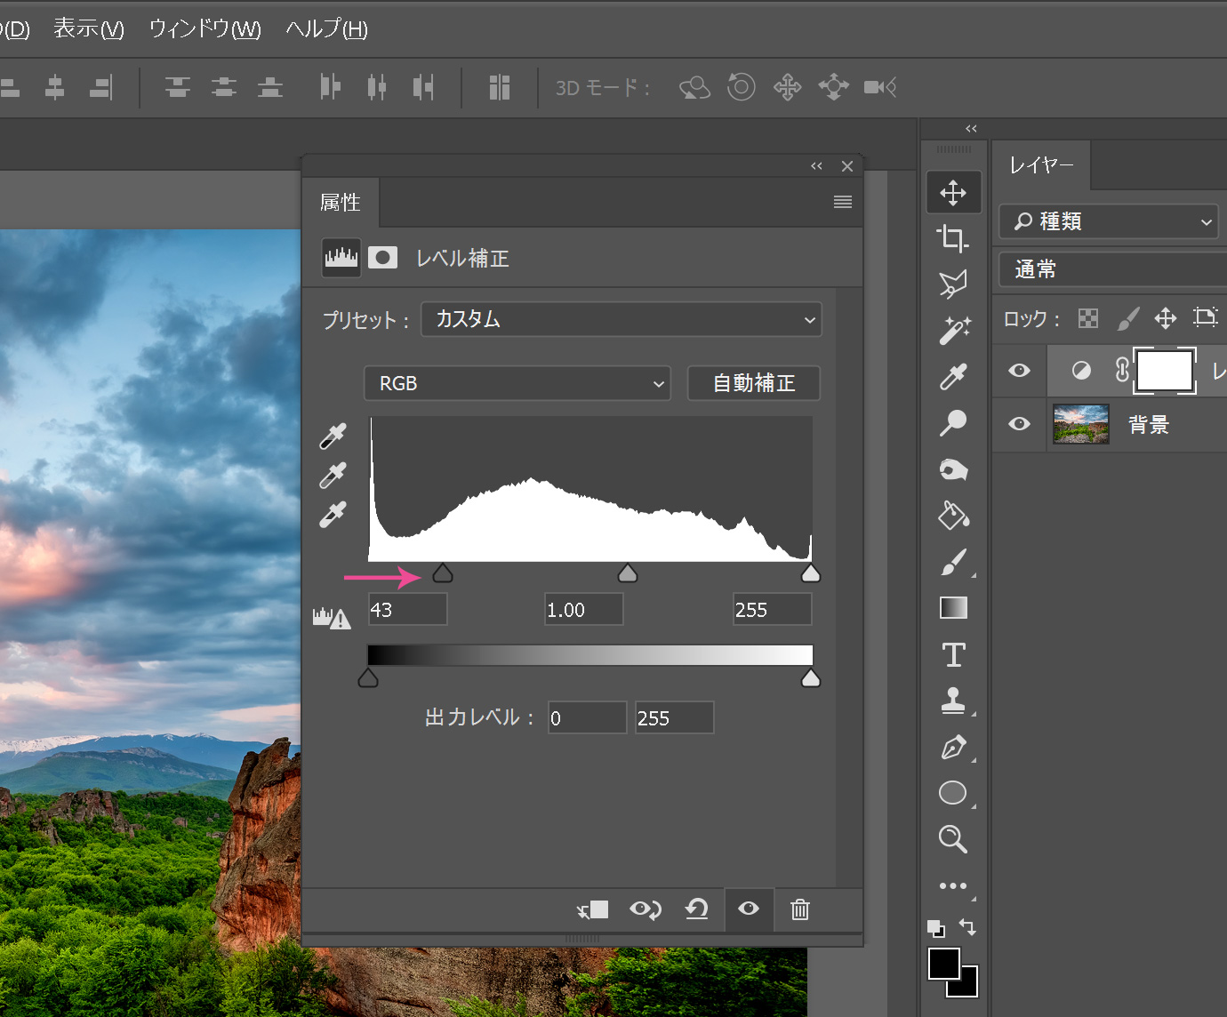Select the Paint Bucket tool
This screenshot has width=1227, height=1017.
(953, 516)
